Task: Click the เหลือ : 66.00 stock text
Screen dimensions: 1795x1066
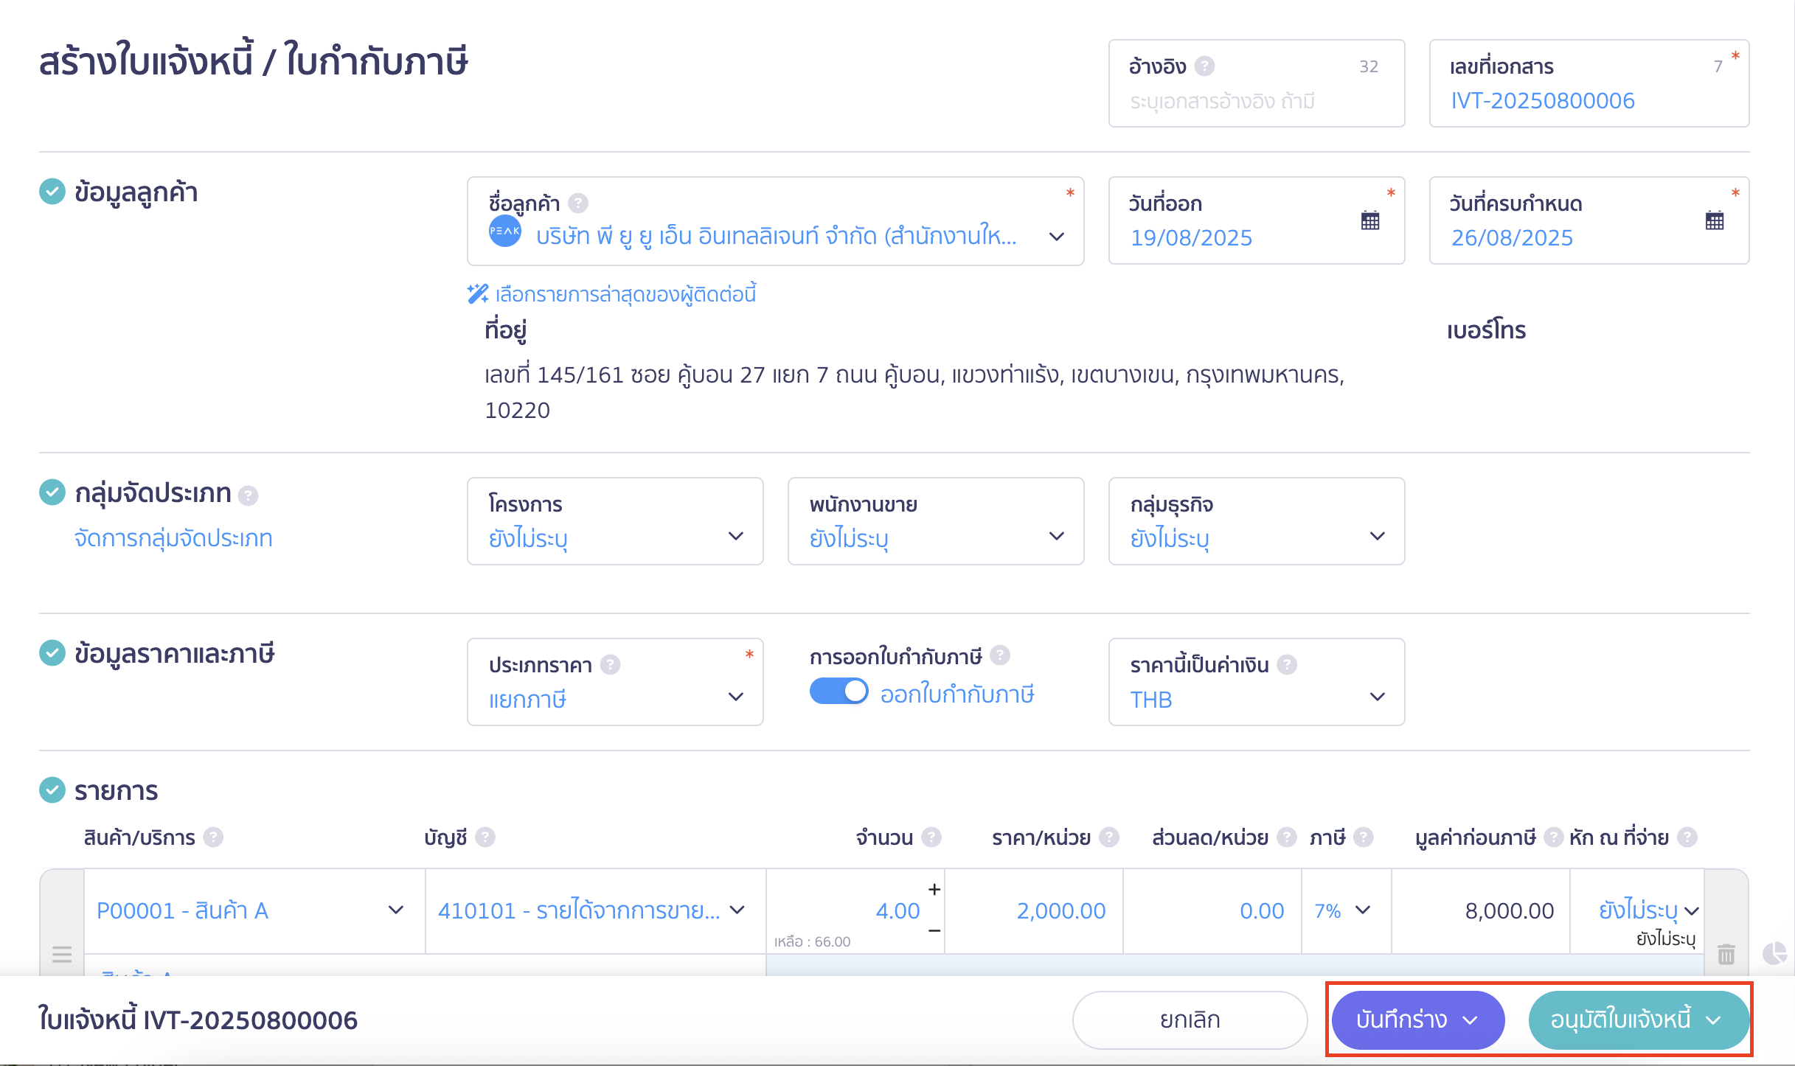Action: click(x=812, y=941)
